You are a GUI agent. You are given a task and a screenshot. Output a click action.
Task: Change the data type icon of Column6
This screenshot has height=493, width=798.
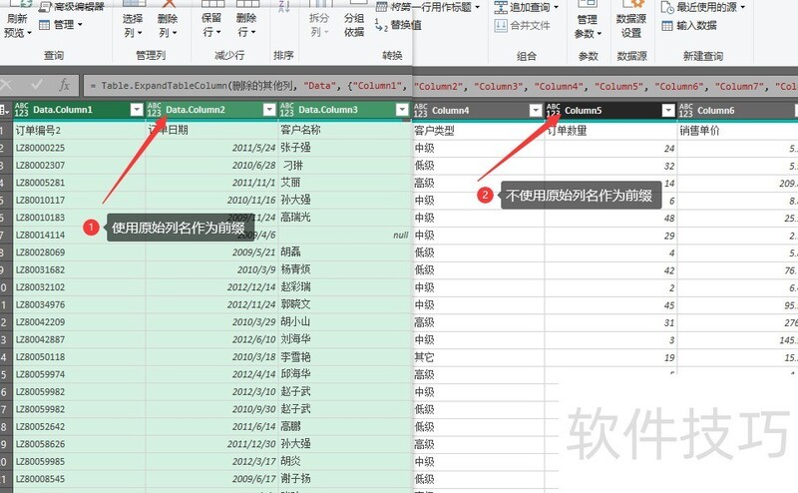coord(686,110)
